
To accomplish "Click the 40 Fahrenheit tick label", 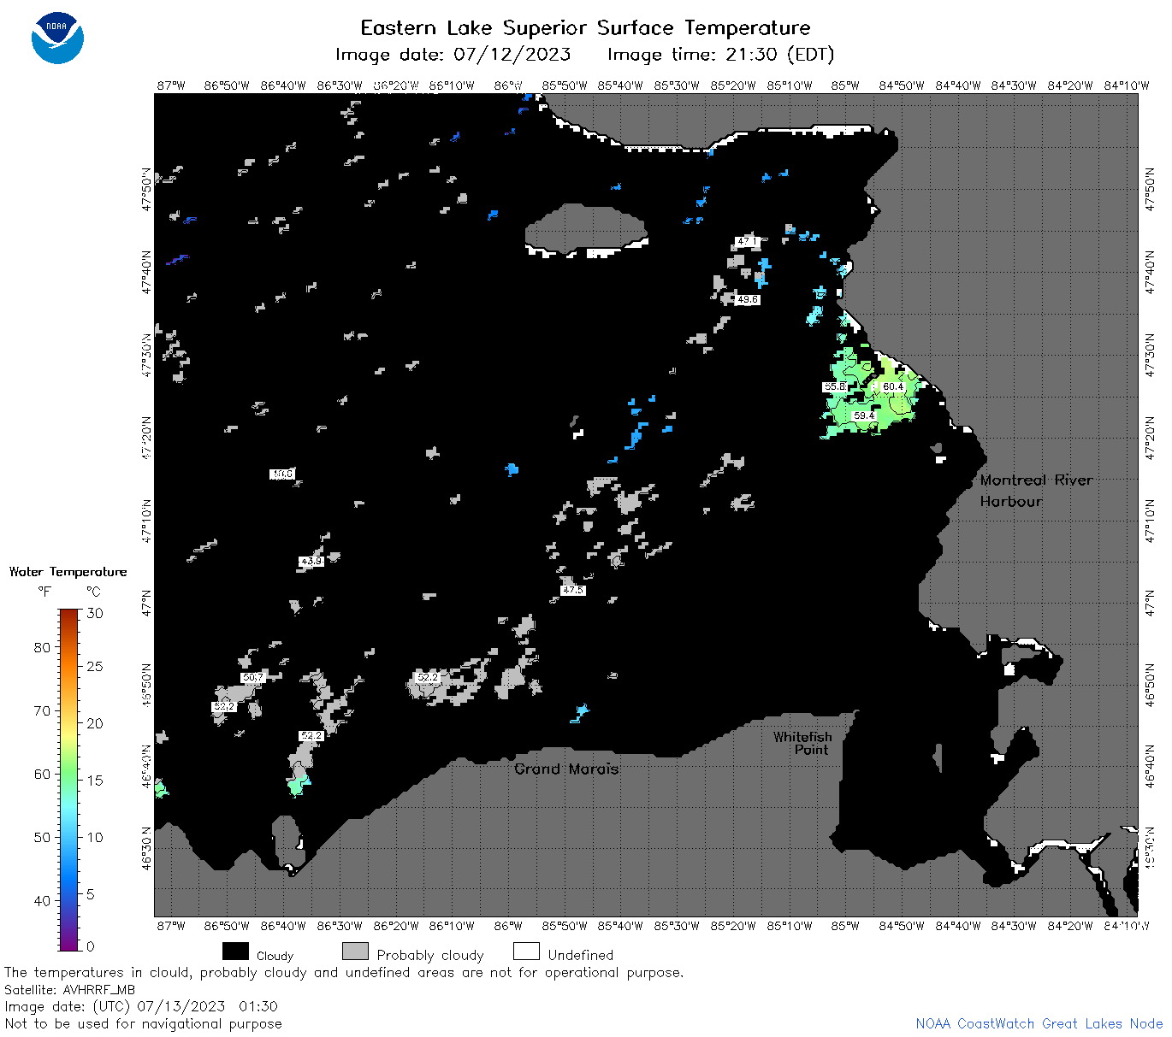I will pyautogui.click(x=42, y=900).
